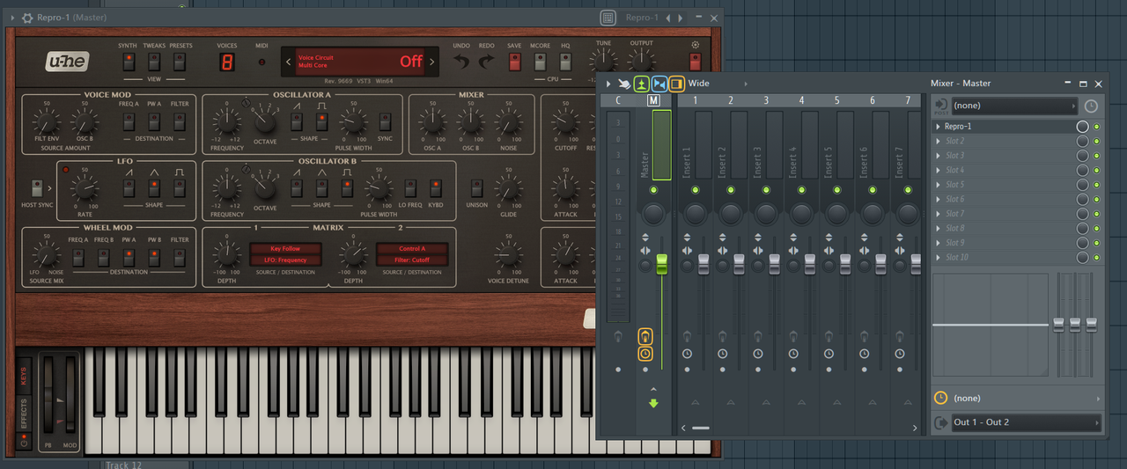Select mixer track 1 header

tap(695, 100)
